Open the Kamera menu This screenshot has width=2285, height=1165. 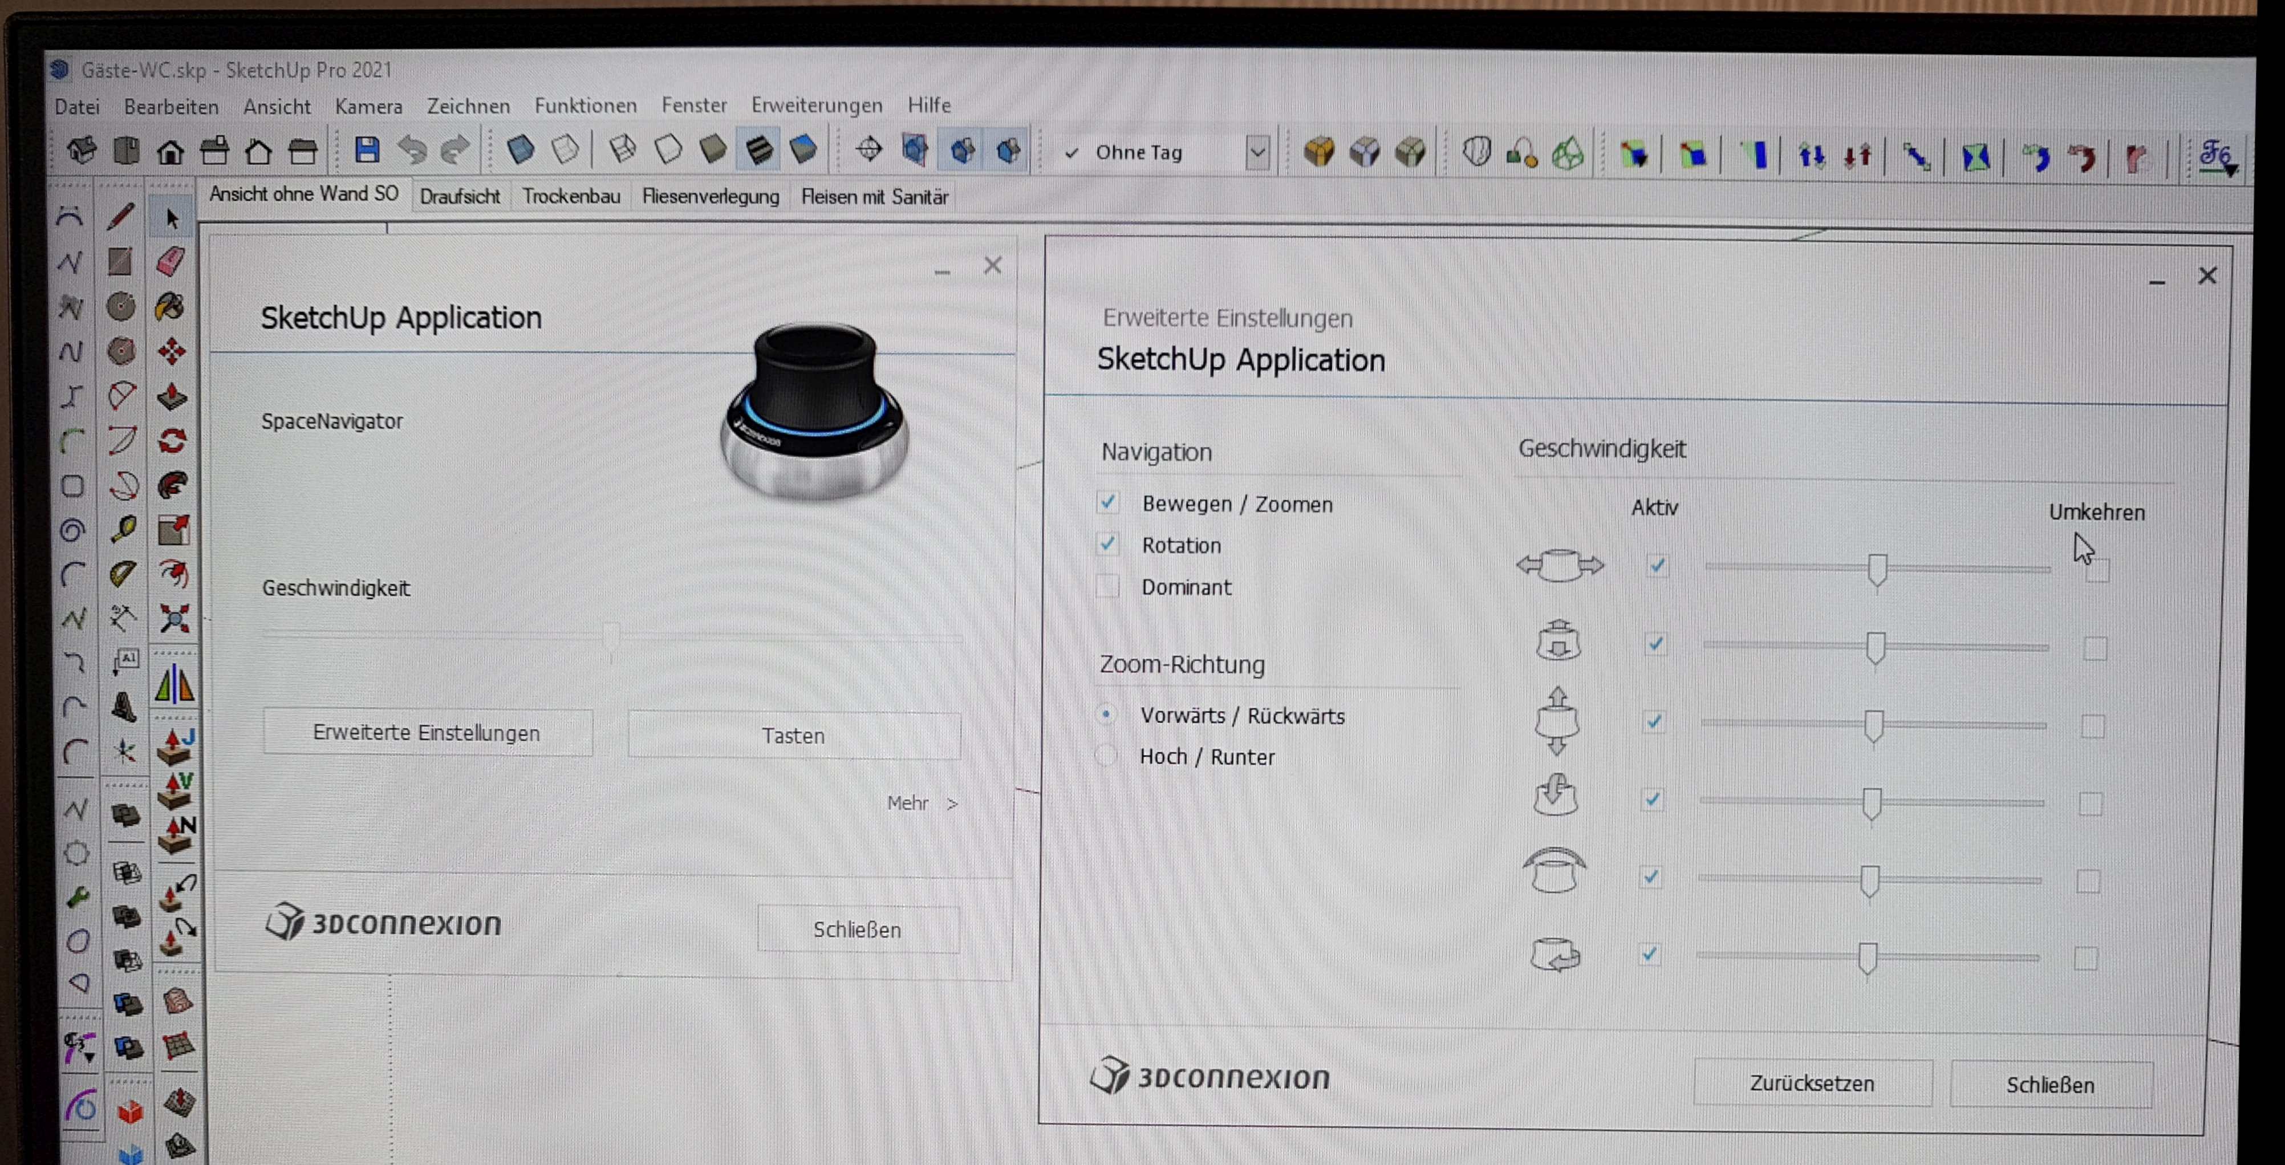tap(368, 107)
